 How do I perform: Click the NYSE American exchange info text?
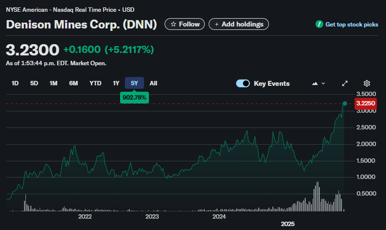70,10
